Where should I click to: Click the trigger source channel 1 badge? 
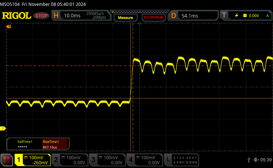coord(245,16)
